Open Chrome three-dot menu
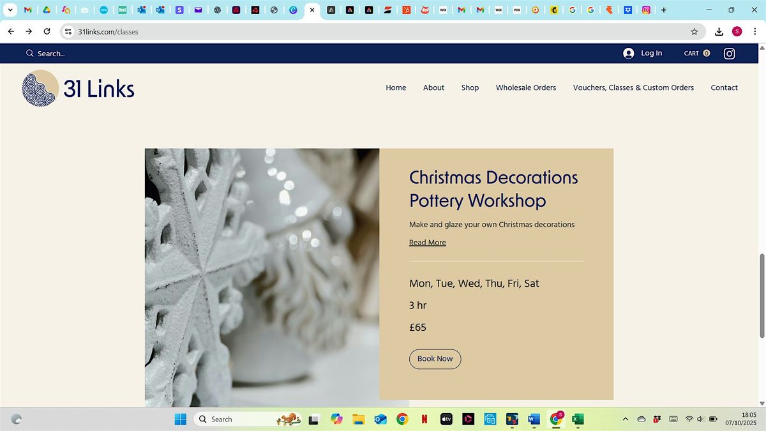The height and width of the screenshot is (431, 766). tap(755, 31)
